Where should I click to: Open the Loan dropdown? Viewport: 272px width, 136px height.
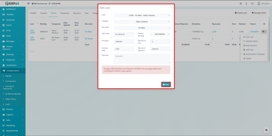pyautogui.click(x=142, y=15)
